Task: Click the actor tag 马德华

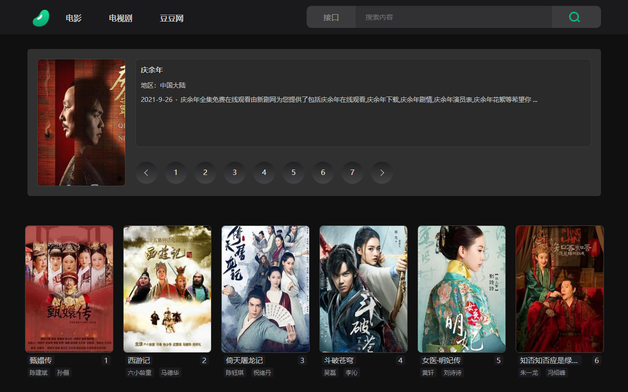Action: point(170,372)
